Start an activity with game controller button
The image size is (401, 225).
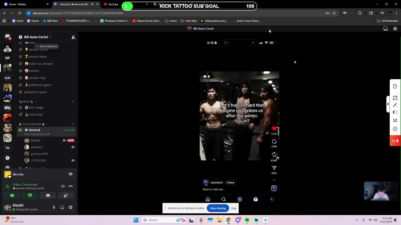tap(48, 195)
